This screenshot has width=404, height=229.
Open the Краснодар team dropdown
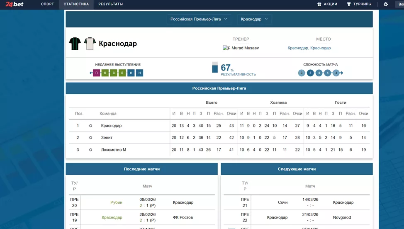254,19
